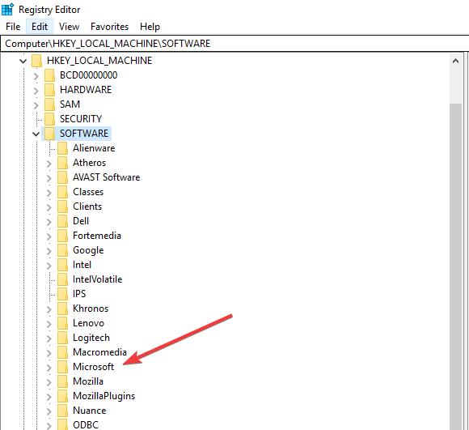This screenshot has width=469, height=430.
Task: Open the Edit menu
Action: 40,27
